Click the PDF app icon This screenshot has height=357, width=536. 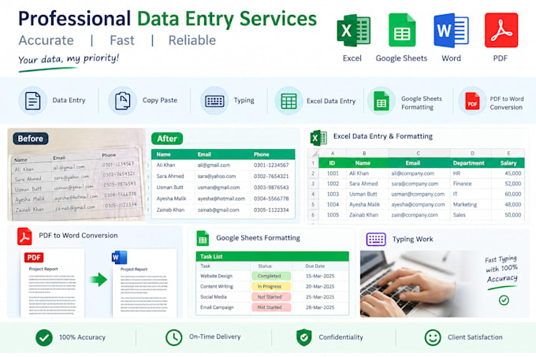[x=501, y=30]
